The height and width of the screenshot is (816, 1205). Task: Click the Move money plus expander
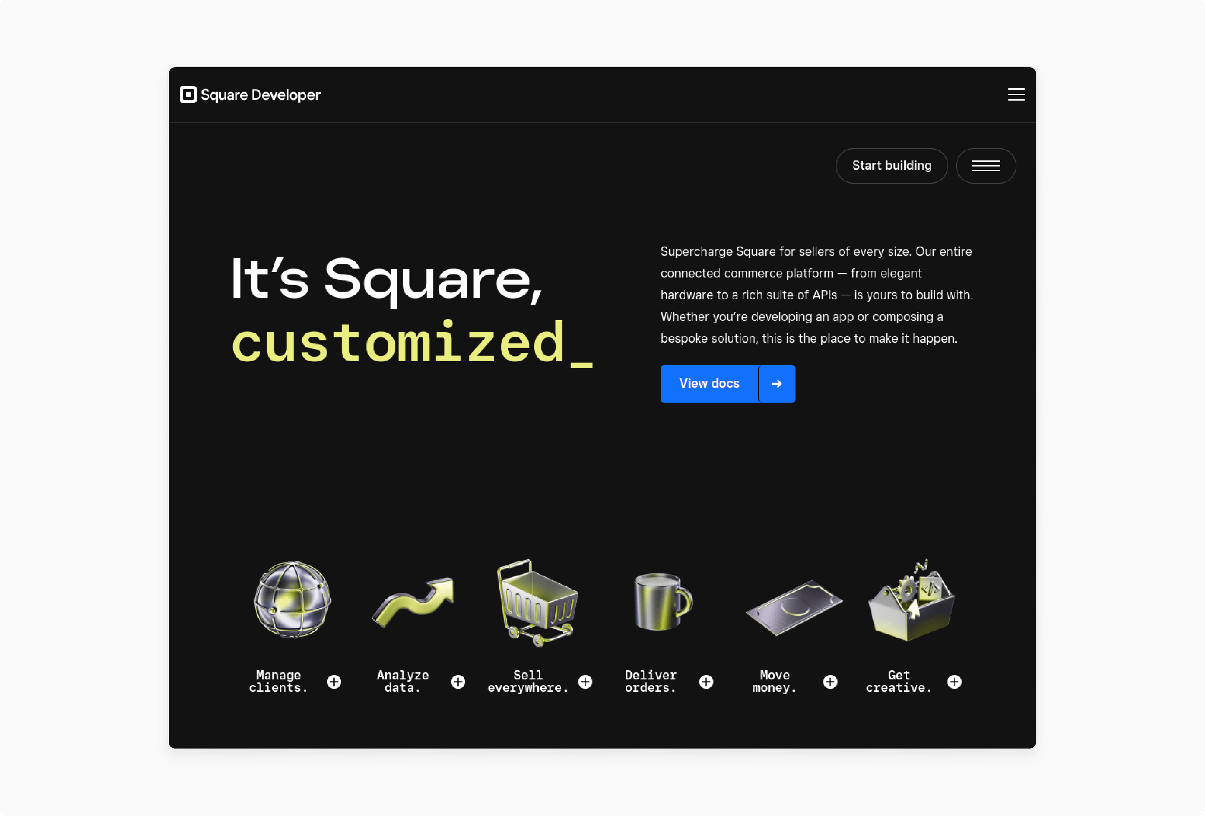tap(830, 681)
